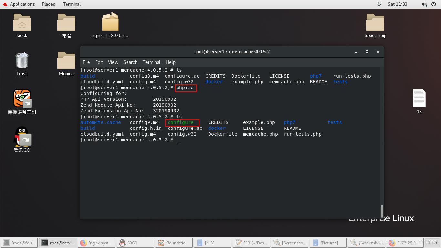Click the terminal prompt cursor line
This screenshot has height=248, width=441.
[130, 140]
